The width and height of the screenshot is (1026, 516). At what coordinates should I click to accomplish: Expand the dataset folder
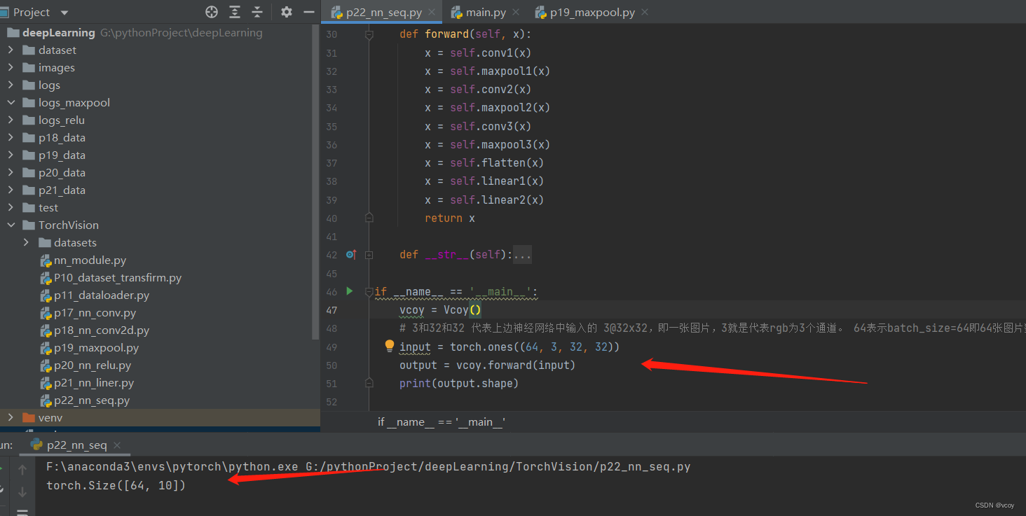pos(11,50)
